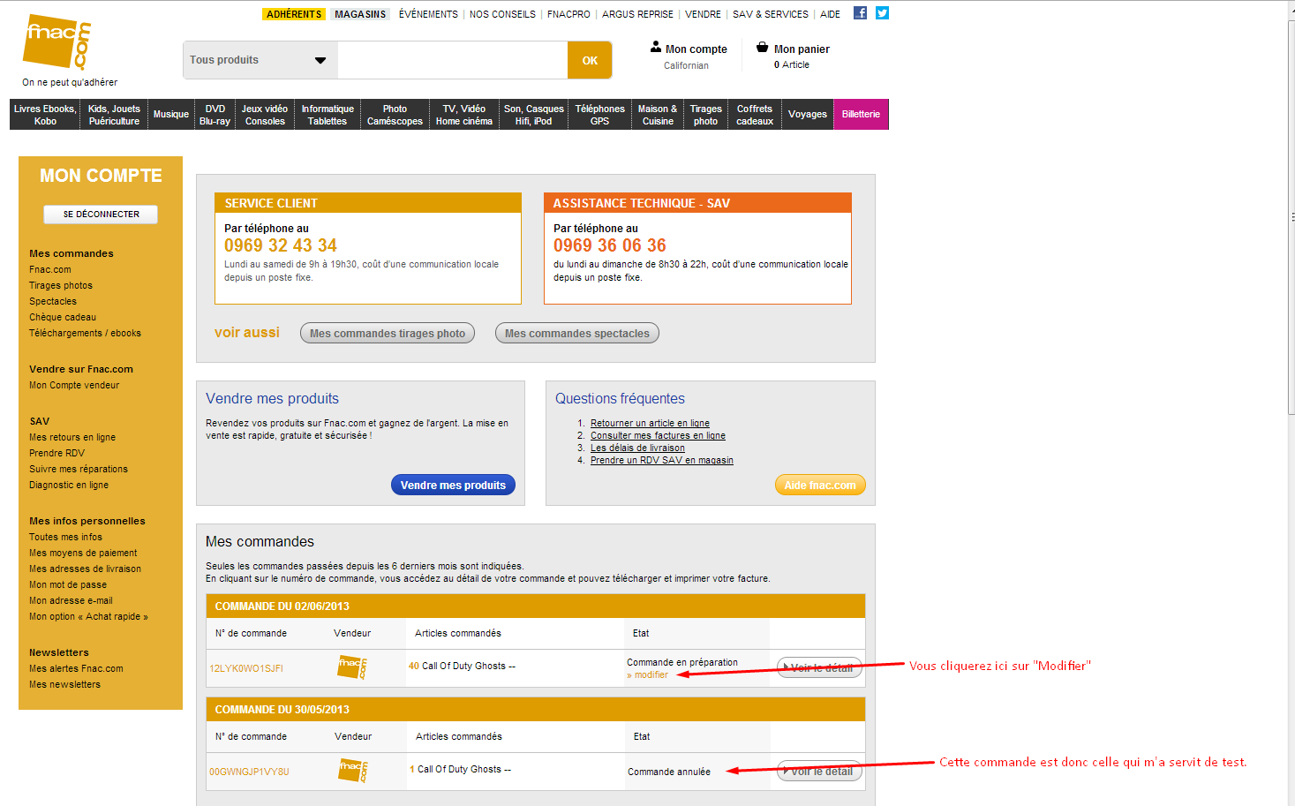Open Spectacles sidebar link
The image size is (1295, 806).
[53, 302]
